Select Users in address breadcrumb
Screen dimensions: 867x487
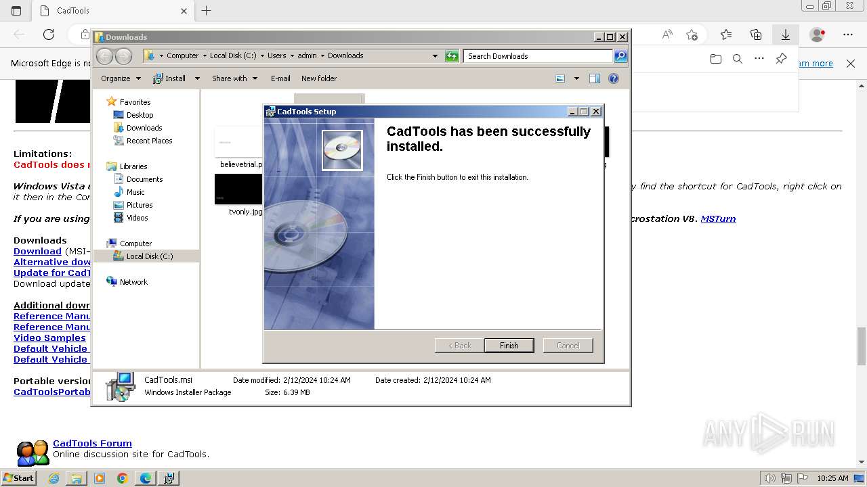click(x=276, y=55)
